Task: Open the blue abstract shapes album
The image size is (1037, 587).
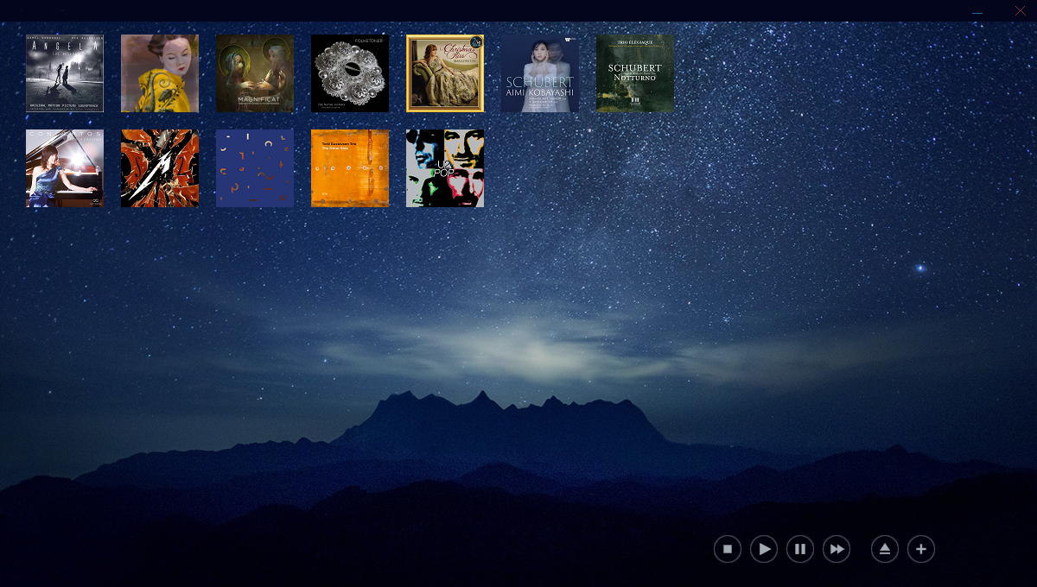Action: pos(255,168)
